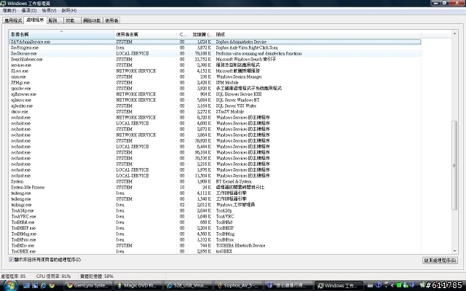This screenshot has width=466, height=291.
Task: Select TosAVRC.exe process row
Action: (215, 217)
